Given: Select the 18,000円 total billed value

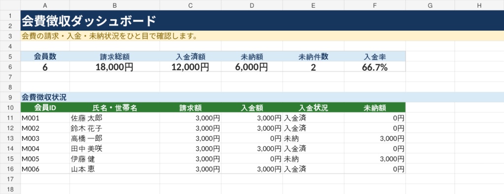Looking at the screenshot, I should [x=114, y=67].
